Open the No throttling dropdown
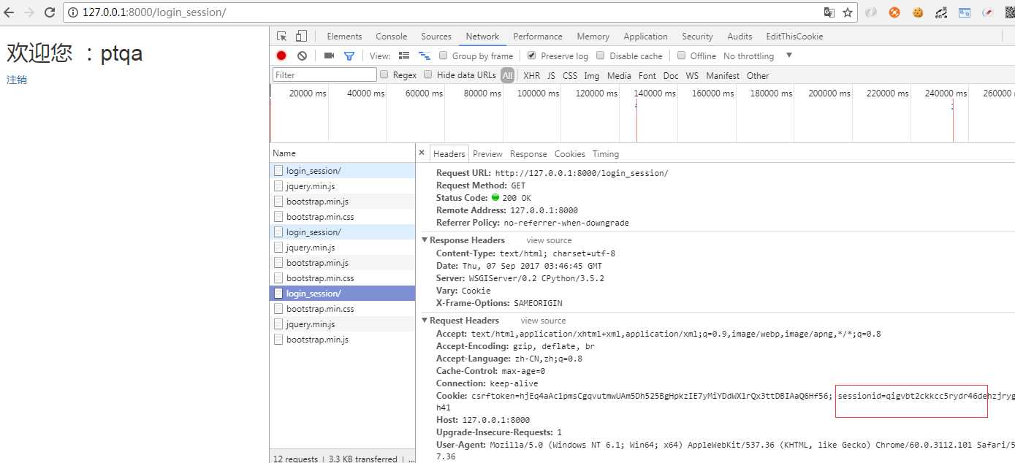This screenshot has width=1015, height=463. (x=758, y=56)
